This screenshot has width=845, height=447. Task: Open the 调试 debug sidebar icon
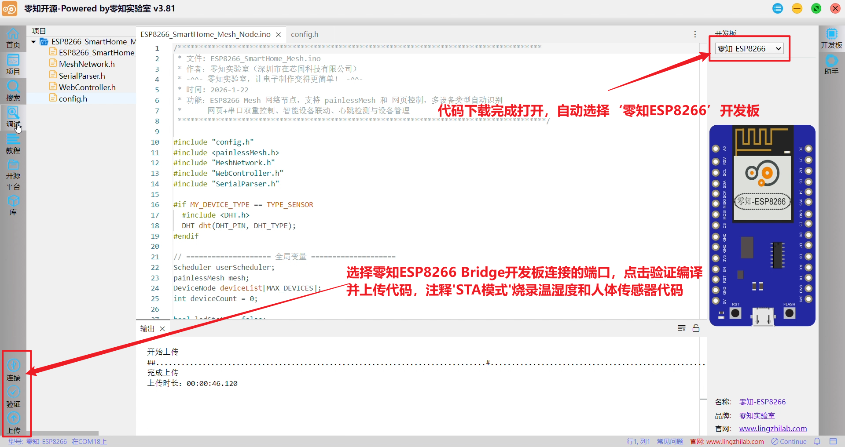point(13,117)
